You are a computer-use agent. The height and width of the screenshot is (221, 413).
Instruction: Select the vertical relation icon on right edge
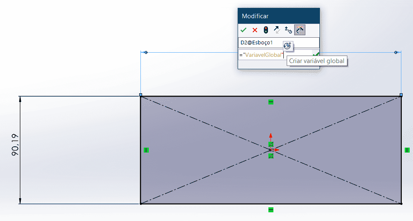click(407, 150)
